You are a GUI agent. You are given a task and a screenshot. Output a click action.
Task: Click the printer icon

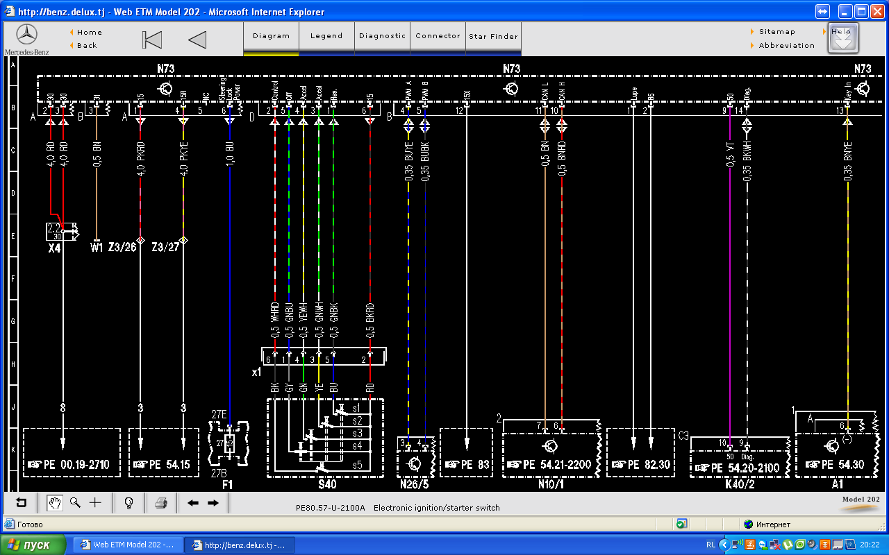tap(161, 503)
